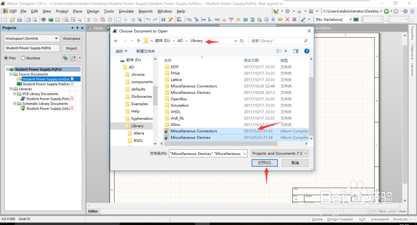Collapse the Source Documents tree node
The height and width of the screenshot is (225, 417).
tap(11, 74)
